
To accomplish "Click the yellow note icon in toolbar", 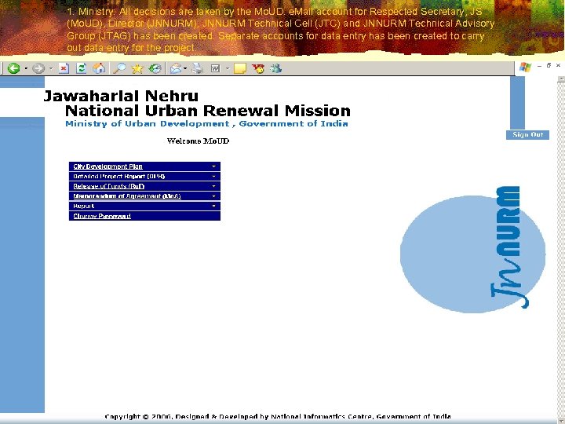I will [x=240, y=68].
